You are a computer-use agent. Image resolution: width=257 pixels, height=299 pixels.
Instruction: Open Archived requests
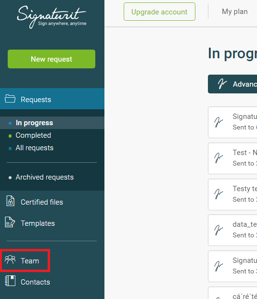click(45, 177)
